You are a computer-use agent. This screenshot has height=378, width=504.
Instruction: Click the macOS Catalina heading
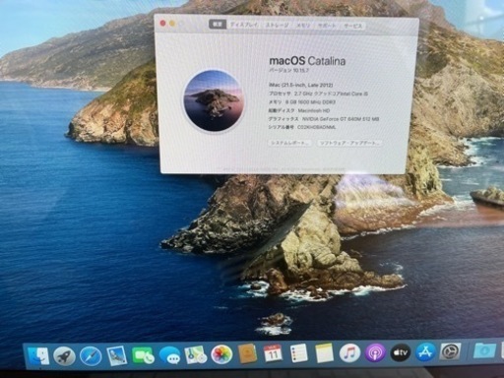[x=307, y=61]
